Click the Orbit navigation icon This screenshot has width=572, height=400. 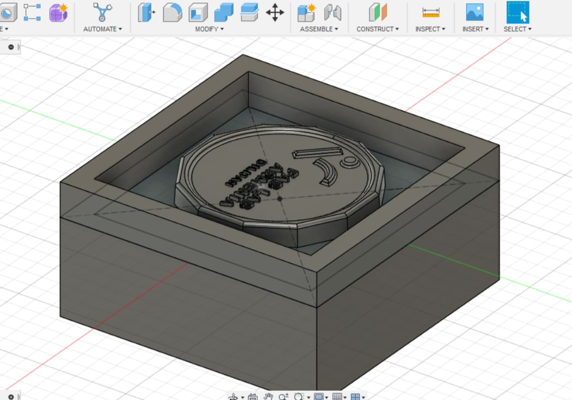pyautogui.click(x=233, y=397)
